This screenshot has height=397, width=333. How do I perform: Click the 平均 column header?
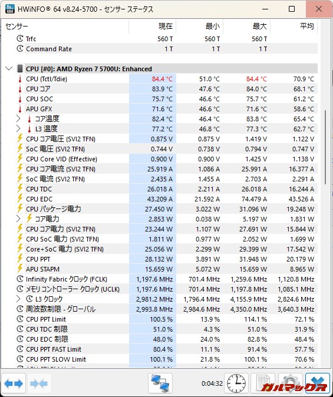[x=294, y=27]
